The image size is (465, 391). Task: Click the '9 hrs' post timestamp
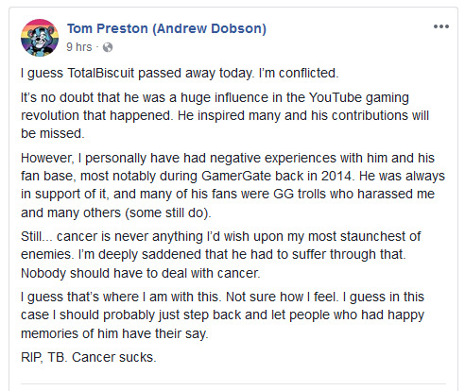tap(79, 47)
